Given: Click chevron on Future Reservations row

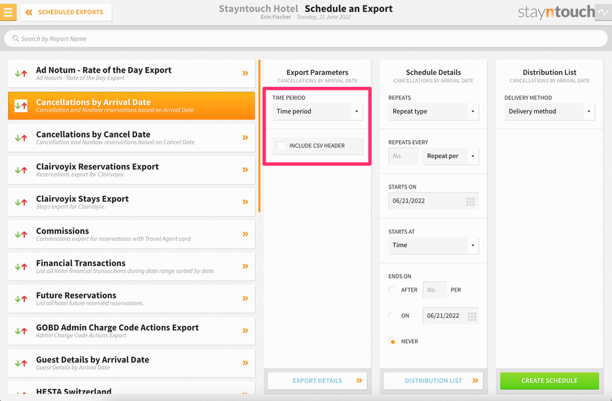Looking at the screenshot, I should click(x=245, y=299).
